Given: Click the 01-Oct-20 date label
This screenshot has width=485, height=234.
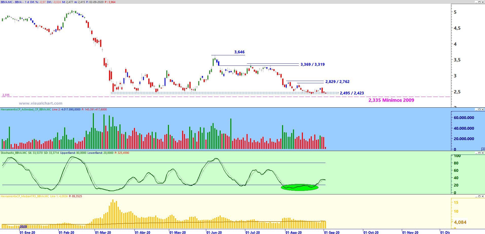Looking at the screenshot, I should click(371, 232).
